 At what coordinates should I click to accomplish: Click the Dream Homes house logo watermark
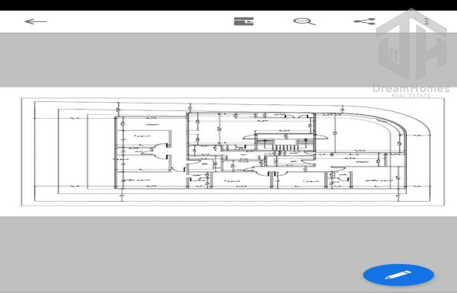[411, 45]
